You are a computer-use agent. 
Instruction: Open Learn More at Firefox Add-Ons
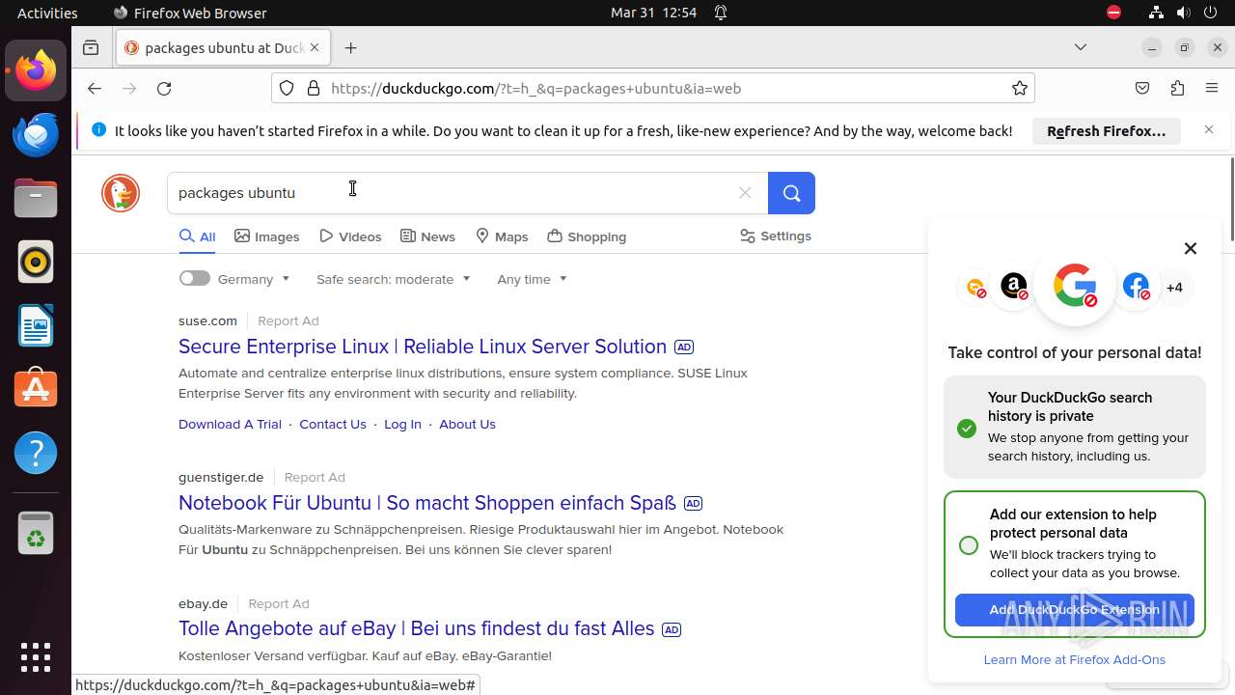1075,659
